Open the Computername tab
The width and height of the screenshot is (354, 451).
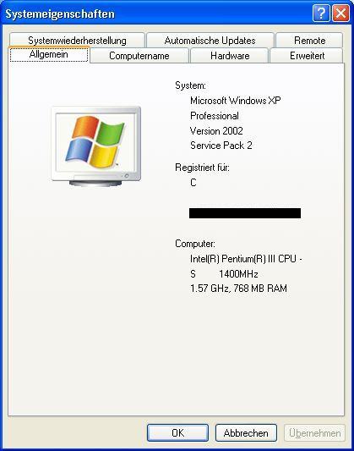coord(139,56)
